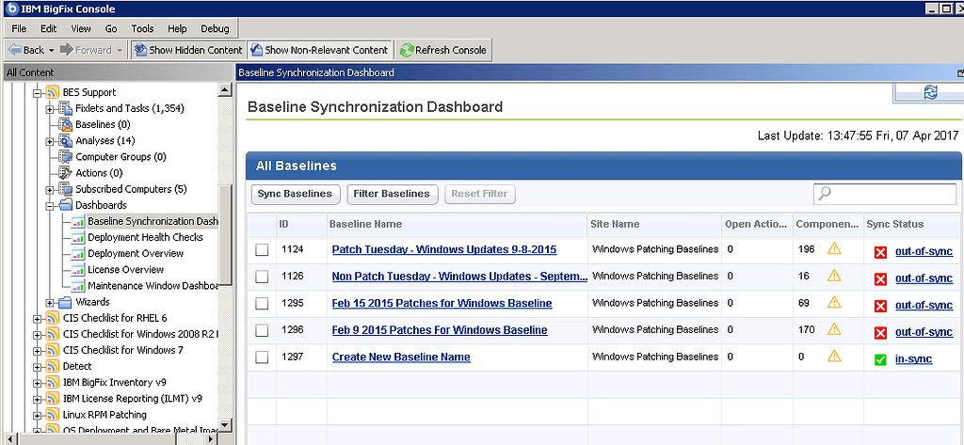Toggle Show Hidden Content
The height and width of the screenshot is (445, 964).
188,50
